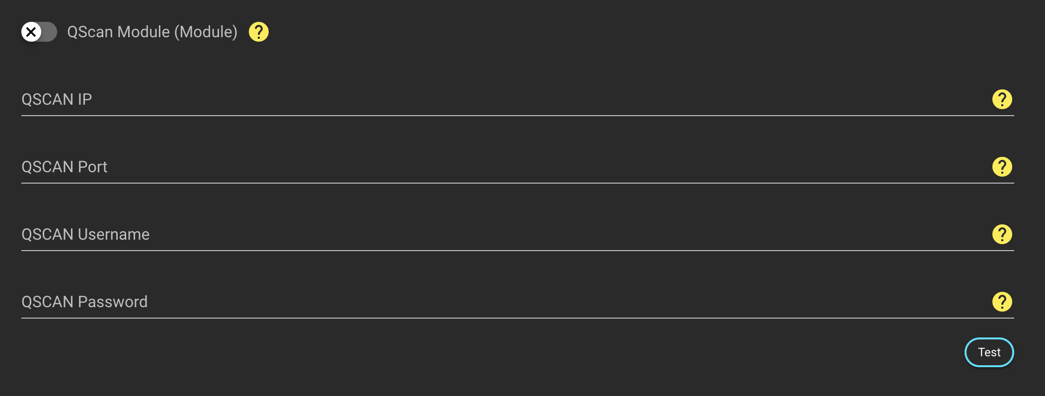Click the QSCAN IP placeholder label
Screen dimensions: 1045x396
(57, 100)
